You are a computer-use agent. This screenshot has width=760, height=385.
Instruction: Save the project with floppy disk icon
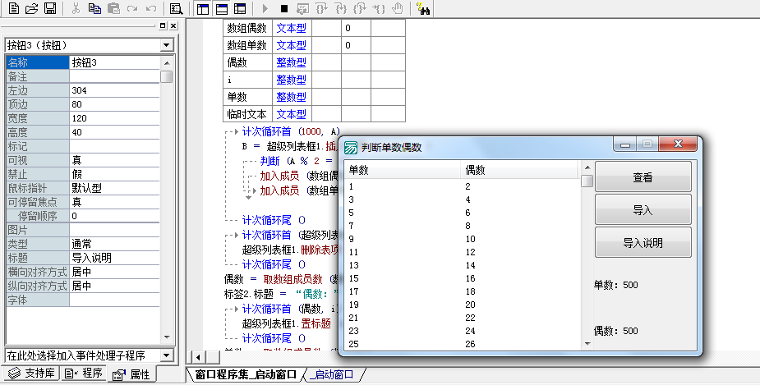coord(50,9)
